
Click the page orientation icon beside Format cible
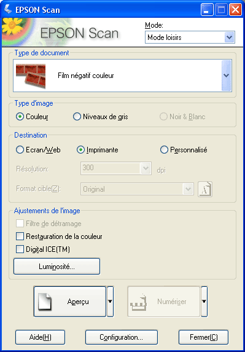[x=205, y=189]
